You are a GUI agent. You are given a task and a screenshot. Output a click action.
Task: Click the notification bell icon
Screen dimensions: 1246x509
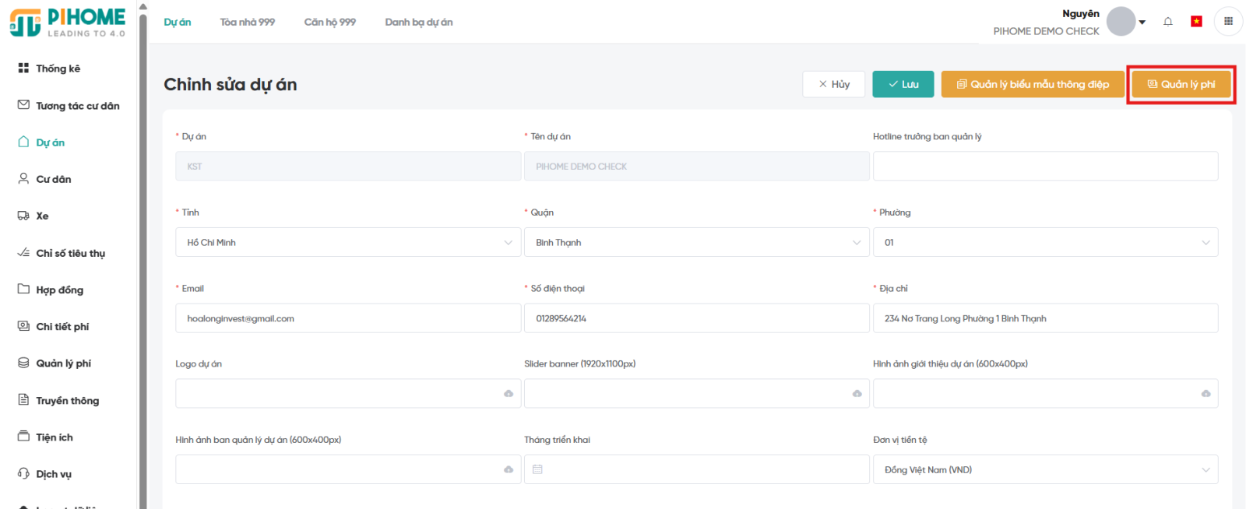[1167, 22]
